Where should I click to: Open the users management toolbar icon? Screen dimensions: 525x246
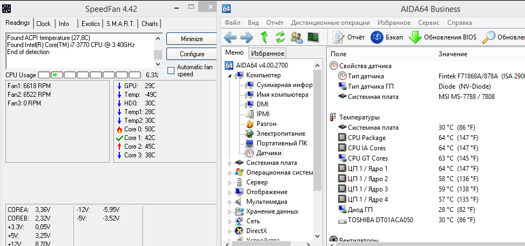(x=297, y=37)
